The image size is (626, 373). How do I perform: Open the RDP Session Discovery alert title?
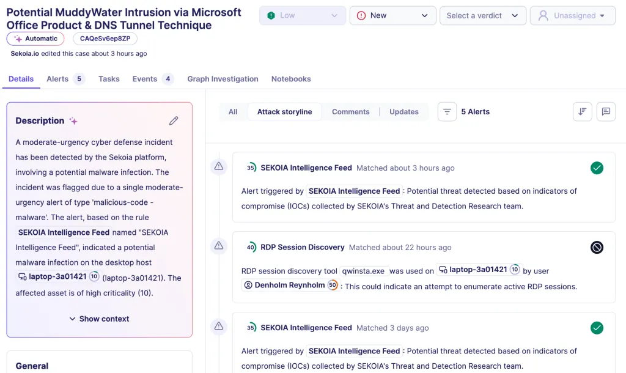(x=303, y=247)
